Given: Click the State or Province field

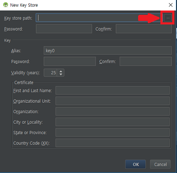Looking at the screenshot, I should point(112,132).
